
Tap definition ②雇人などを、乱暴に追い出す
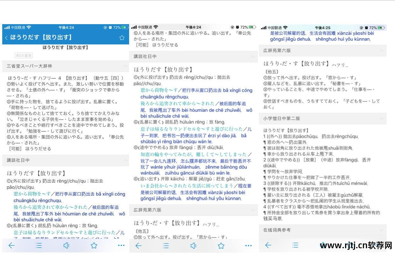(x=312, y=84)
